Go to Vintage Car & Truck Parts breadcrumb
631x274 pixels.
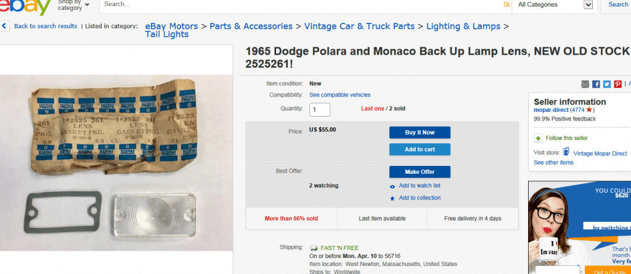[359, 26]
